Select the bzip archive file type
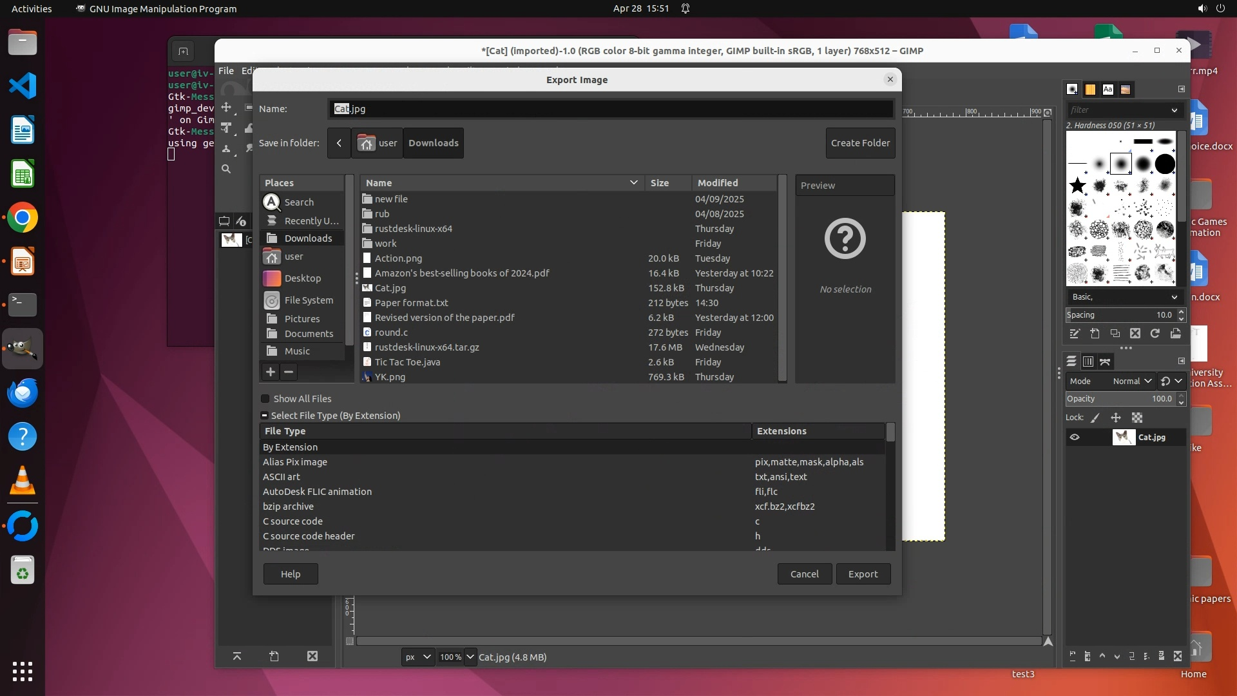Screen dimensions: 1237x696 click(x=288, y=507)
